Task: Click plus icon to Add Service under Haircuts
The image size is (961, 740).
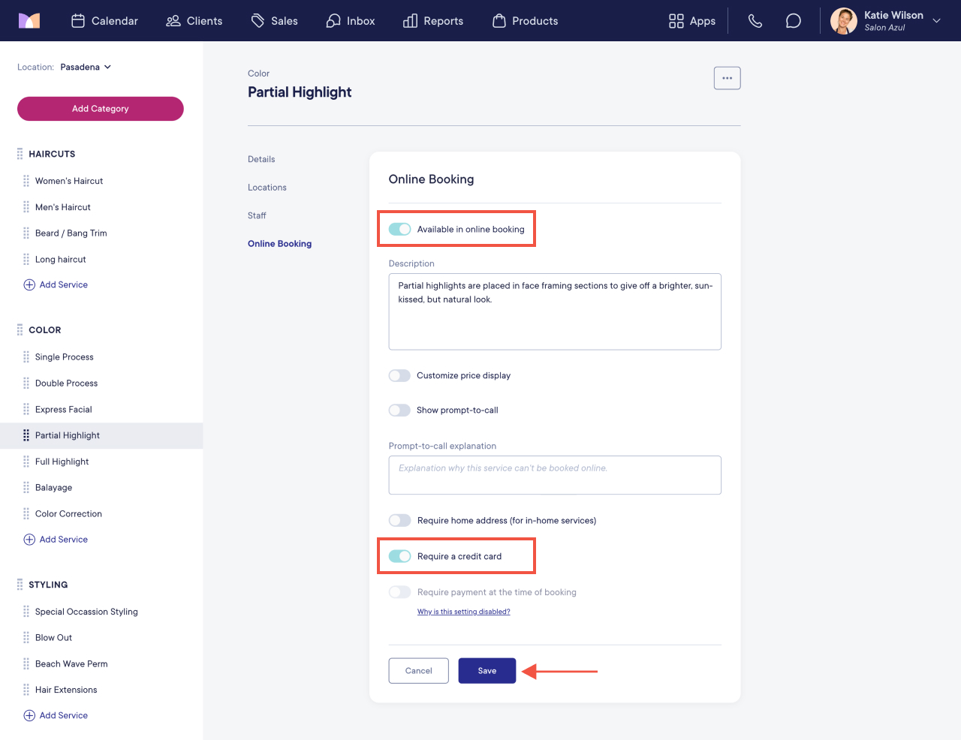Action: coord(29,284)
